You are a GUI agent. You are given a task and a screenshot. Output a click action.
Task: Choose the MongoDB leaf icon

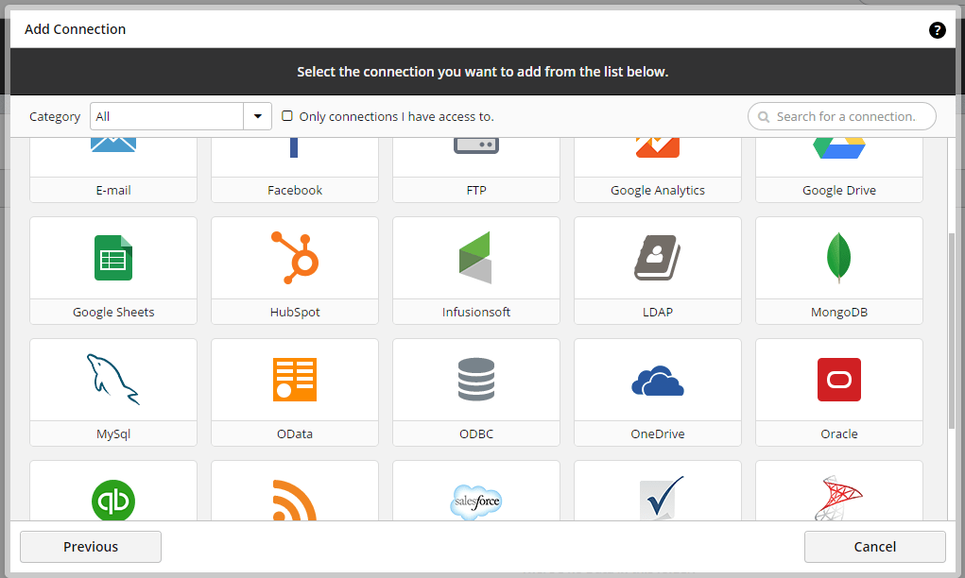[839, 258]
